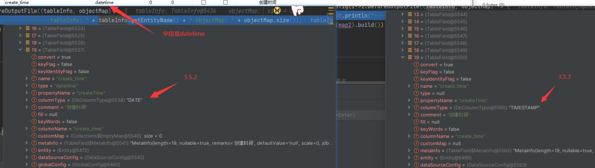Click field icon beside columnType "DATE"
This screenshot has width=595, height=168.
tap(34, 100)
